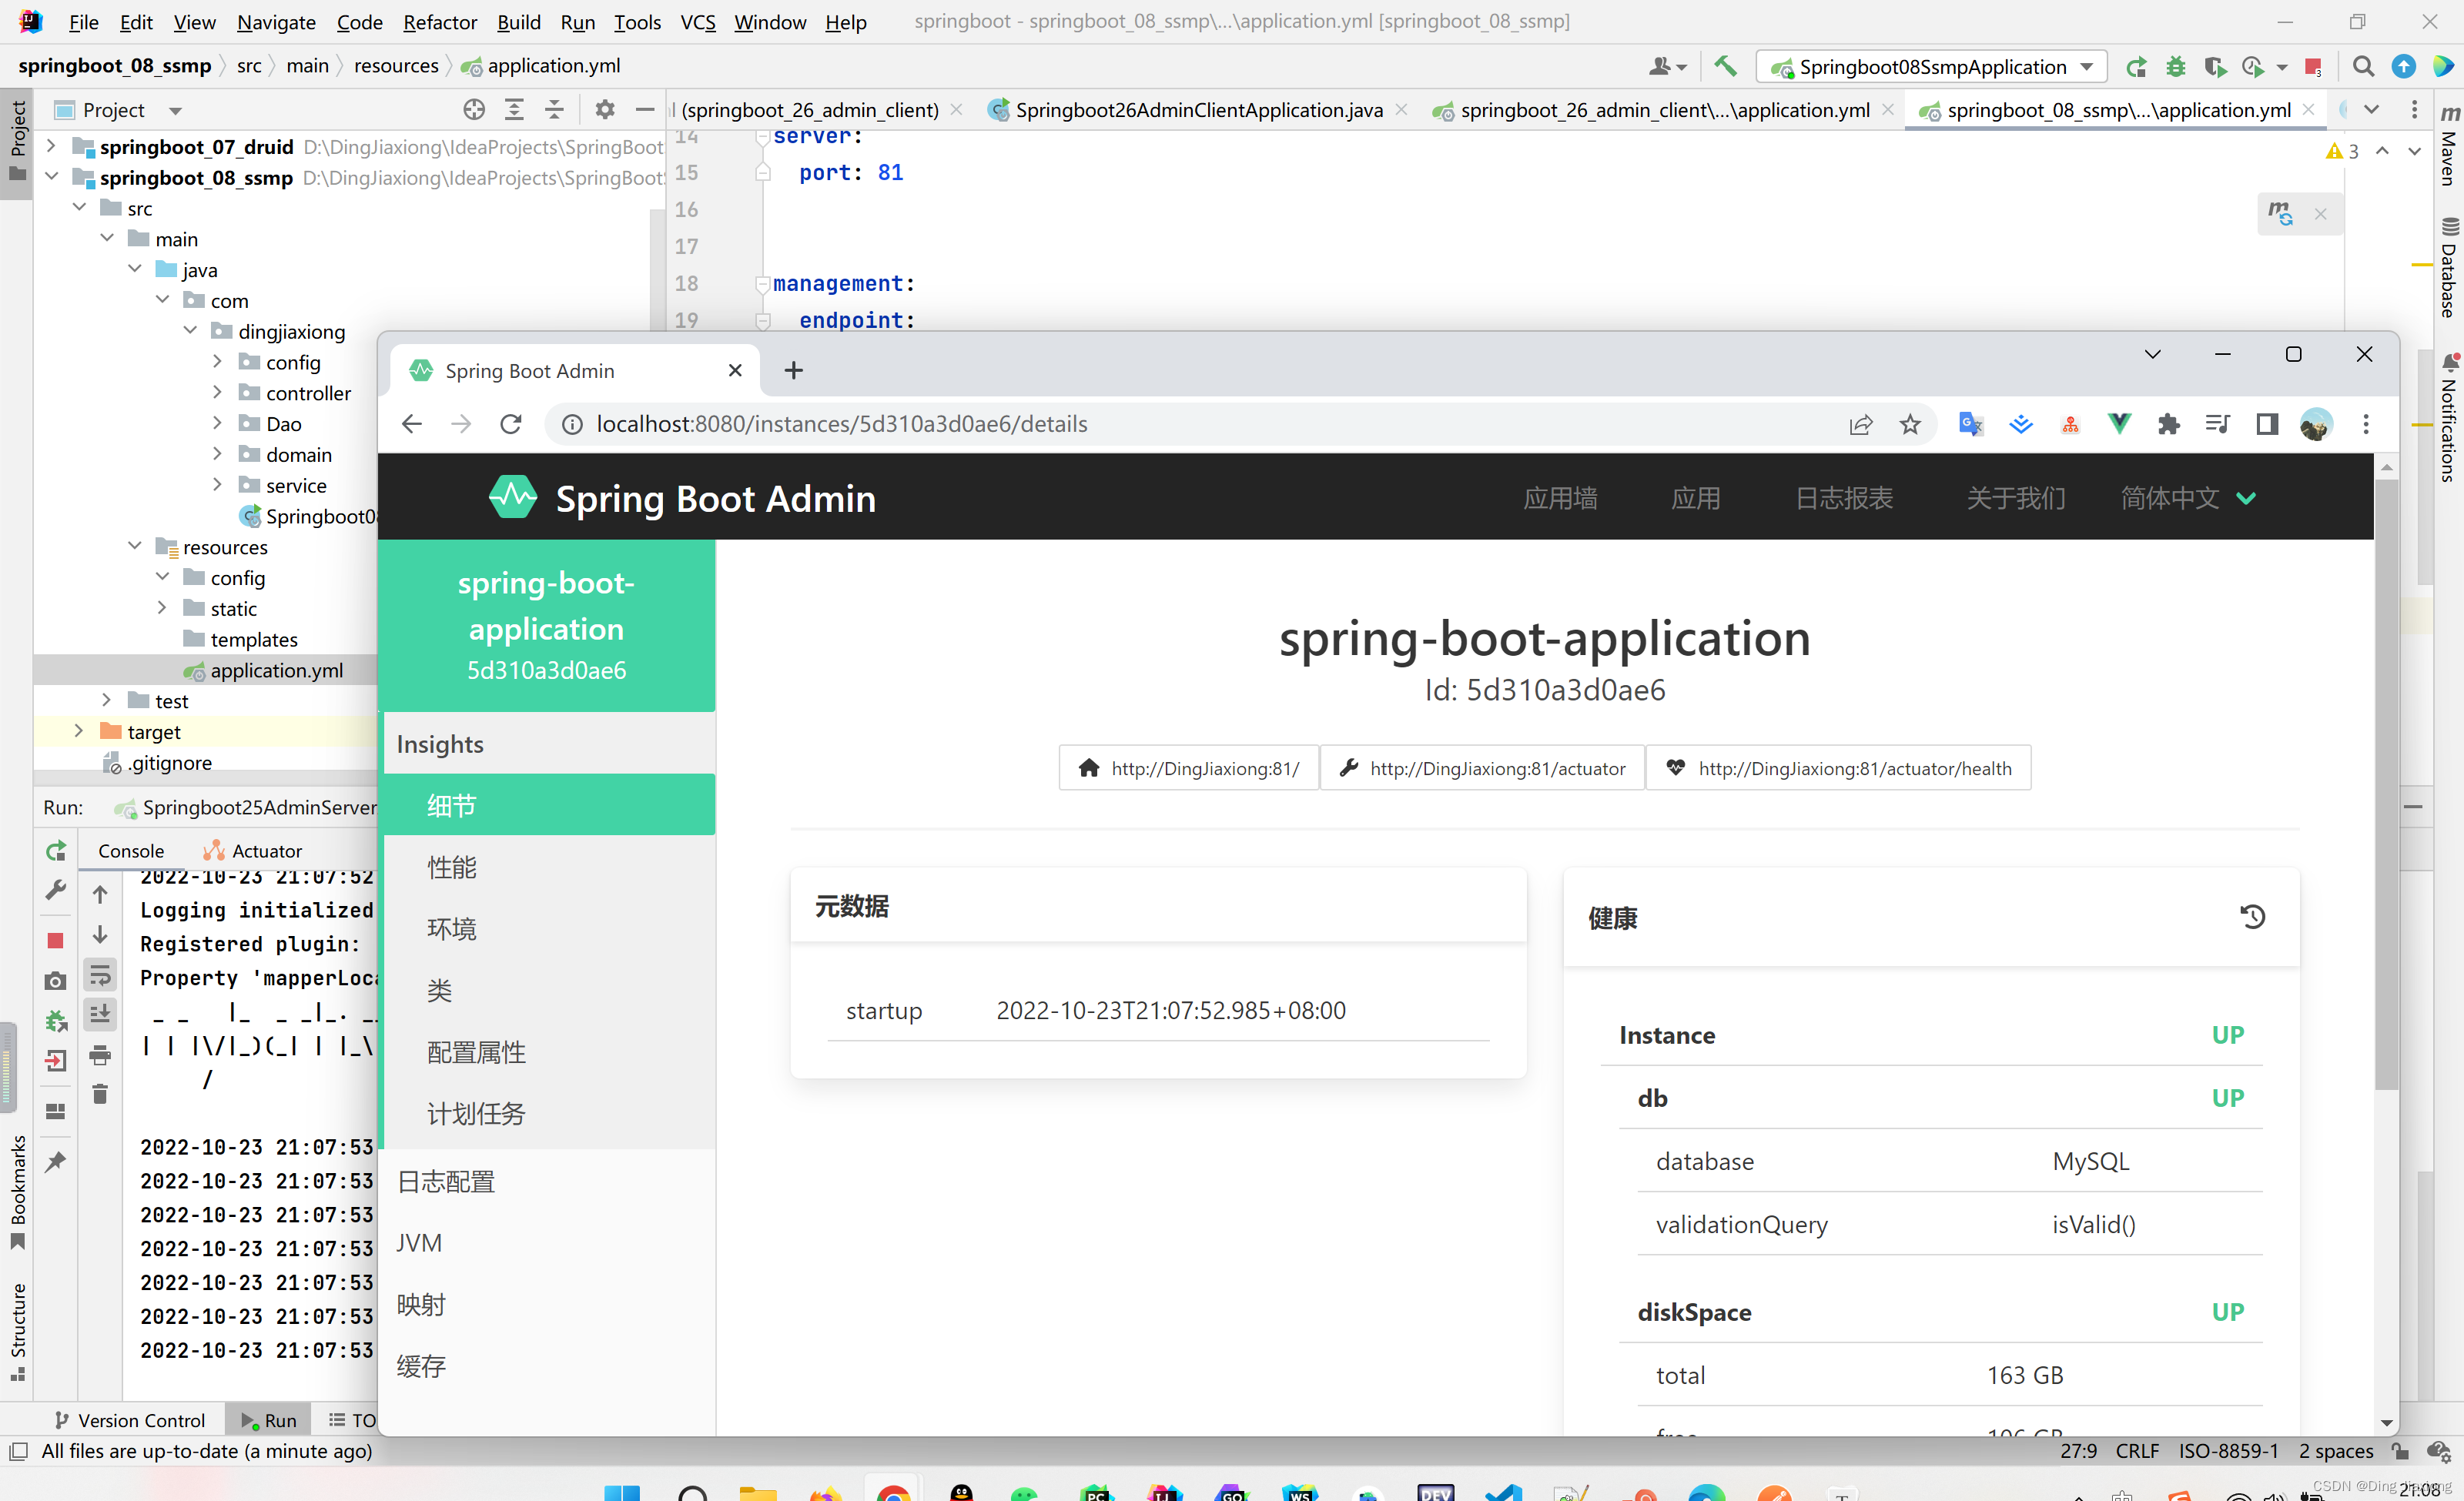The image size is (2464, 1501).
Task: Toggle scroll to end icon in console
Action: click(100, 1015)
